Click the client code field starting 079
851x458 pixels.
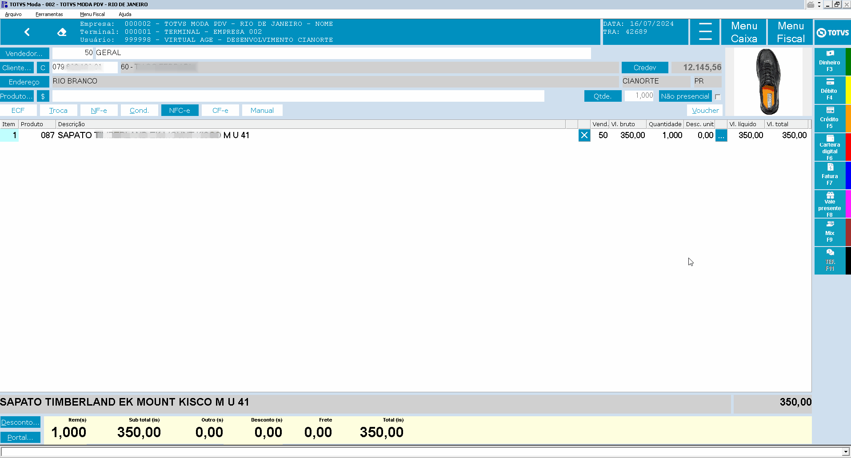click(x=85, y=68)
